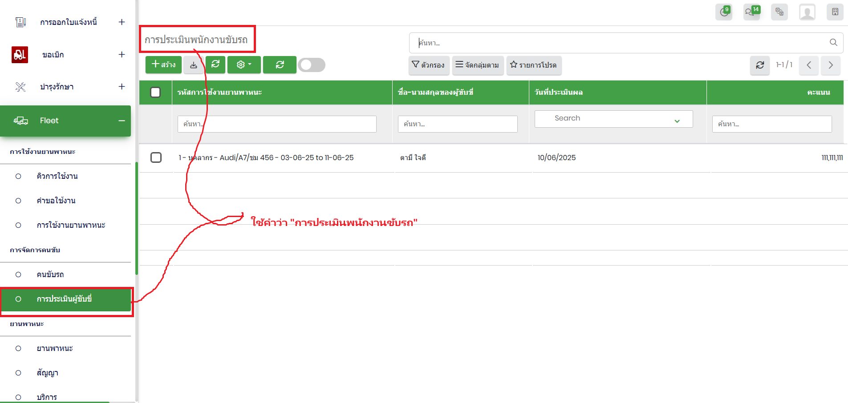Open the chat messages icon with badge 14

pos(751,12)
